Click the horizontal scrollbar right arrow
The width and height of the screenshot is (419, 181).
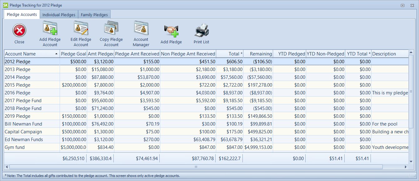[406, 167]
